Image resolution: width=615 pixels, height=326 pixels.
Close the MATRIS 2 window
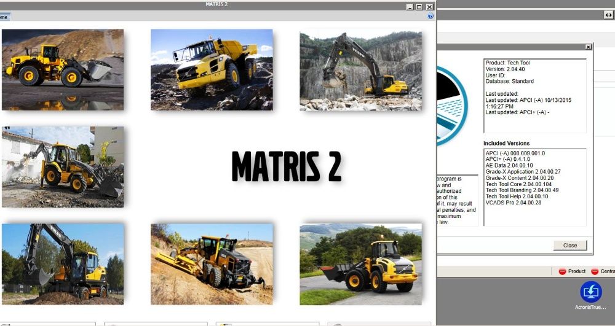coord(429,7)
